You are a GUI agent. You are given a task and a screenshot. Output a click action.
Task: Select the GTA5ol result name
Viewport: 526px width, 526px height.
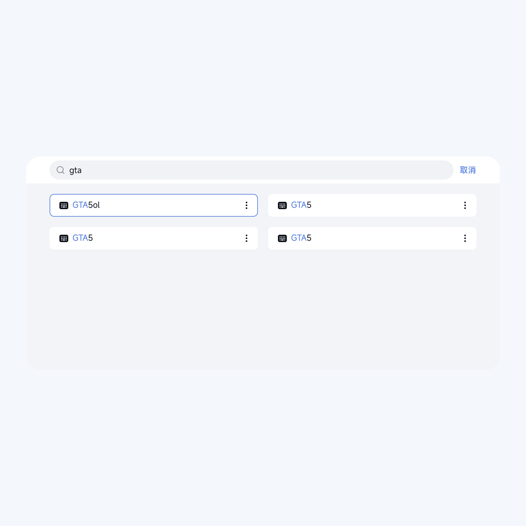click(x=86, y=205)
